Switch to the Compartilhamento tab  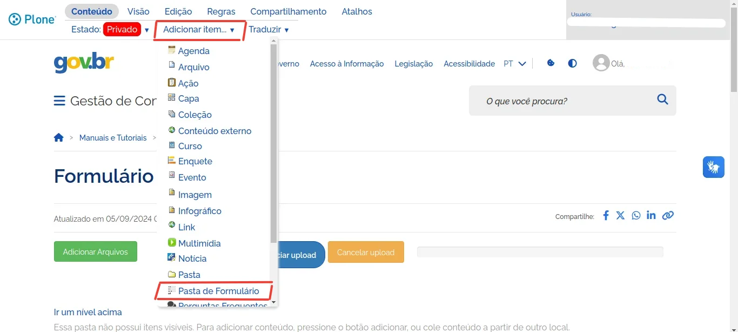[289, 11]
